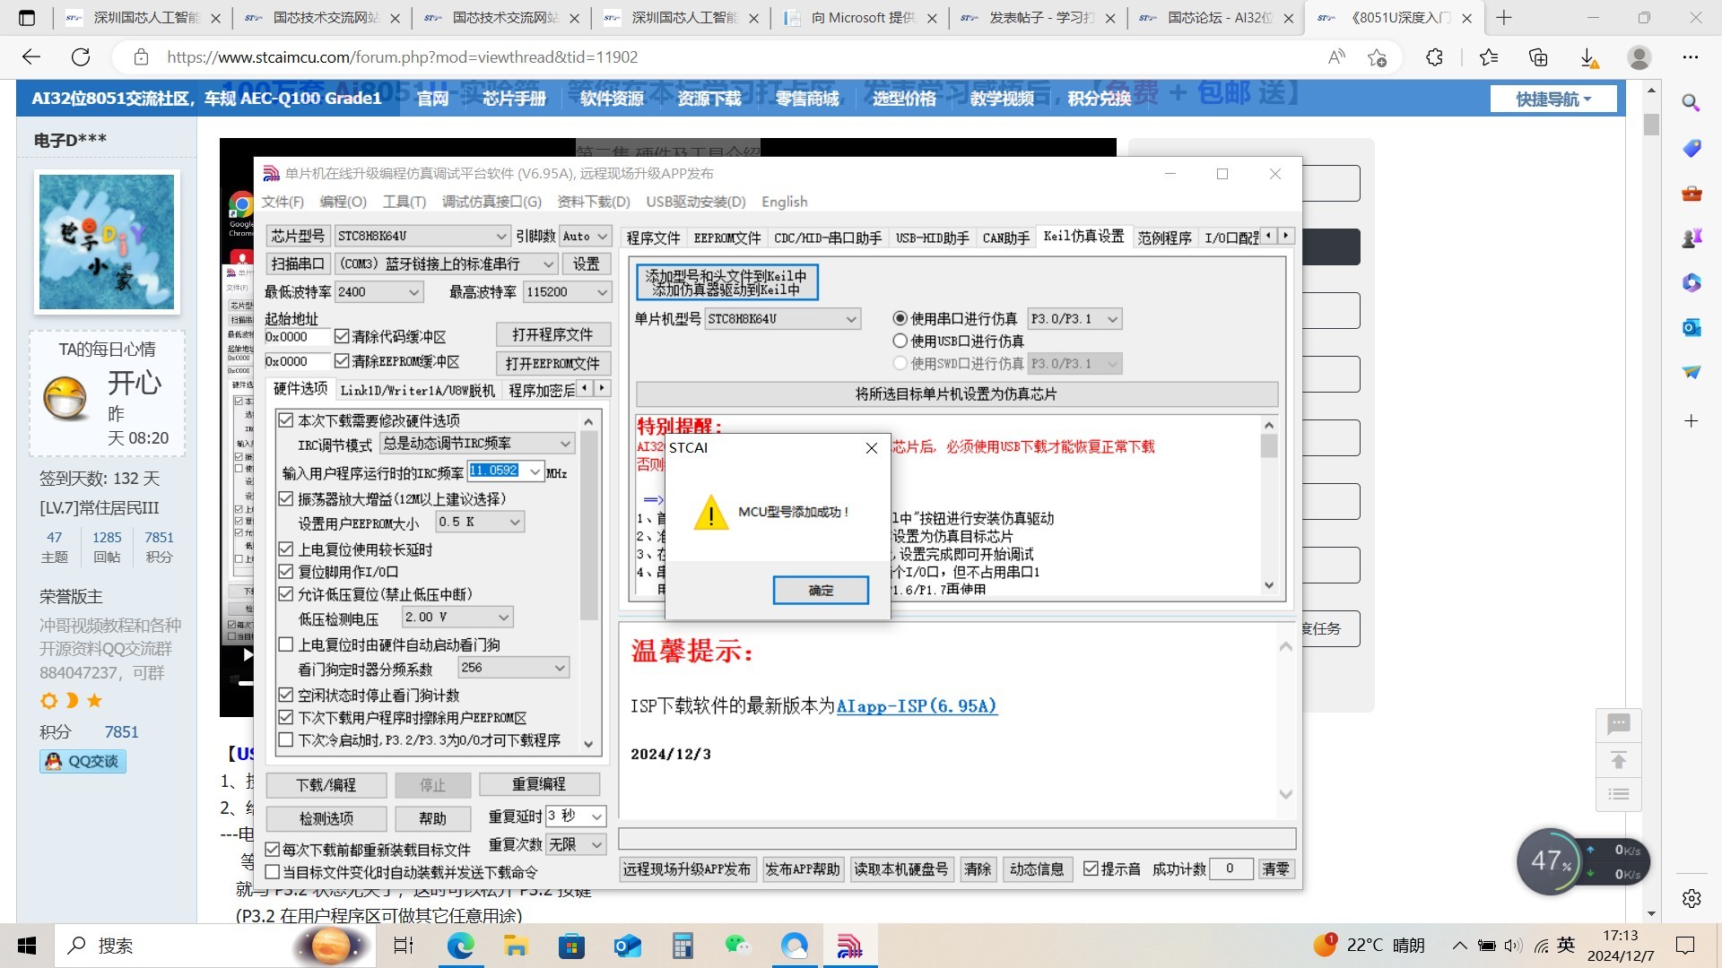Add page to favorites star icon
Screen dimensions: 1722x968
point(1378,57)
